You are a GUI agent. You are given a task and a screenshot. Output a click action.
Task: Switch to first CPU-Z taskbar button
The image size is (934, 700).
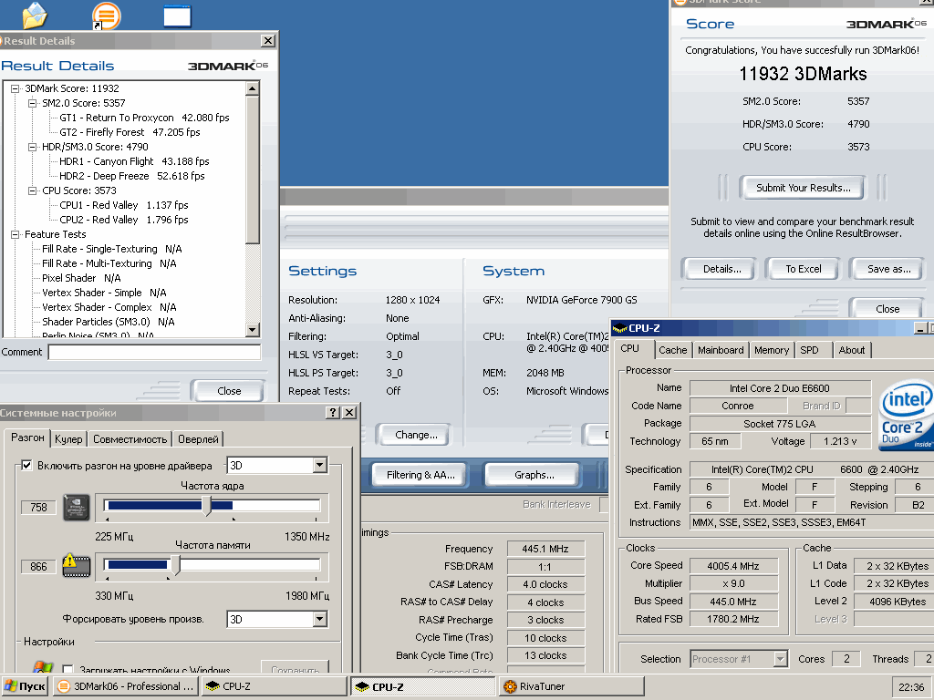pyautogui.click(x=274, y=686)
